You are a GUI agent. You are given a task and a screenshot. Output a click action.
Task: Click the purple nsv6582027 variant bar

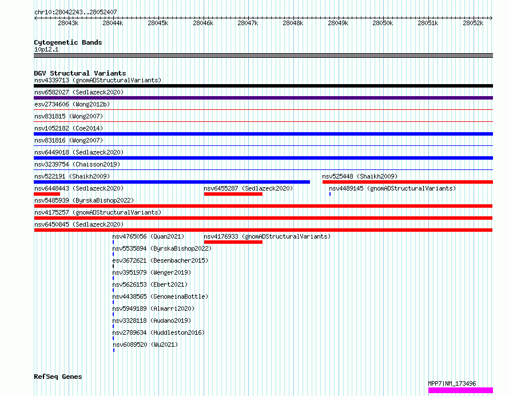coord(263,98)
